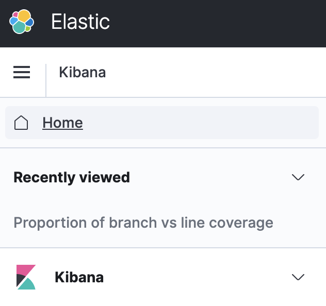The width and height of the screenshot is (326, 306).
Task: Open Proportion of branch vs line coverage
Action: [x=143, y=223]
